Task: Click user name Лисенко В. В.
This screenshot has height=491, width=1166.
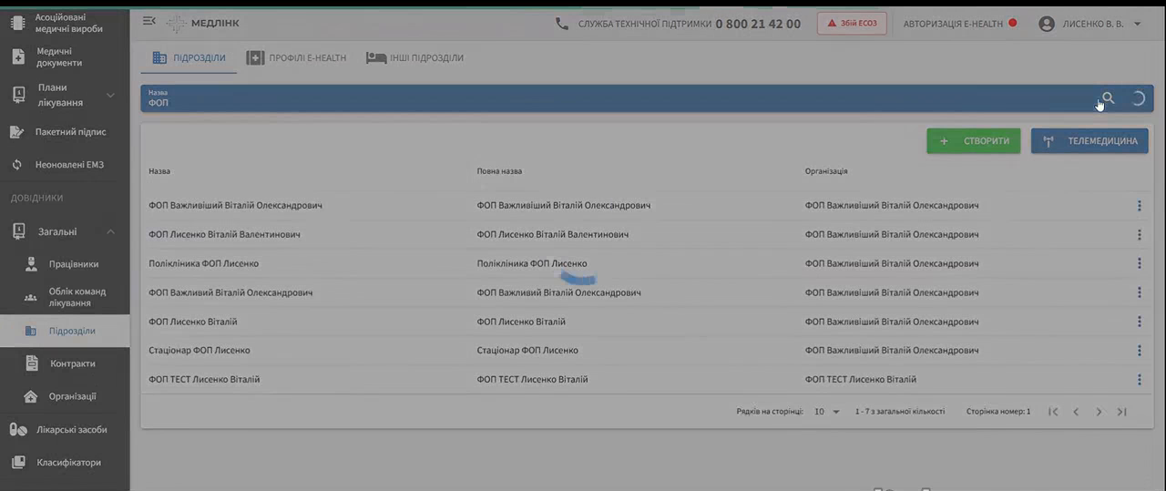Action: point(1093,25)
